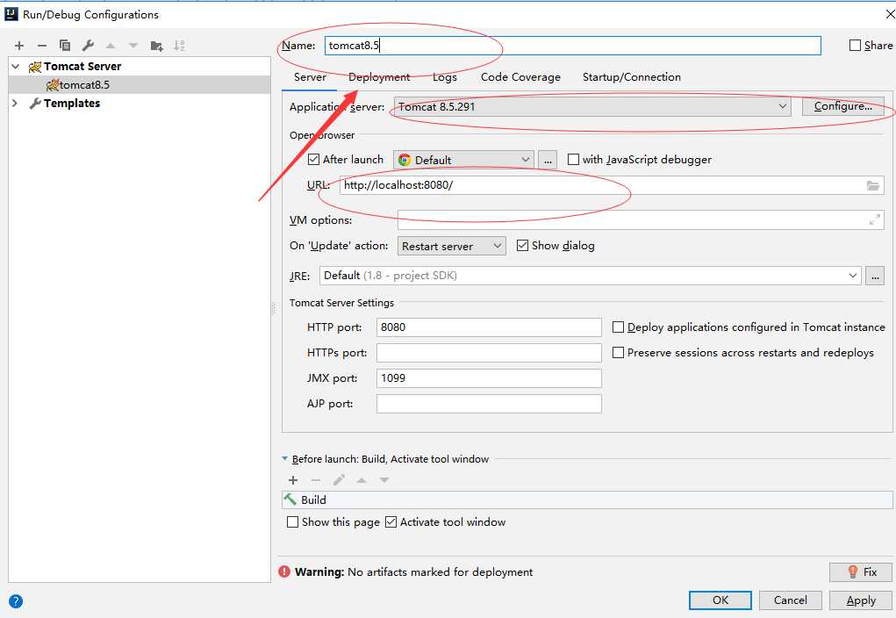
Task: Expand the VM options field
Action: (874, 219)
